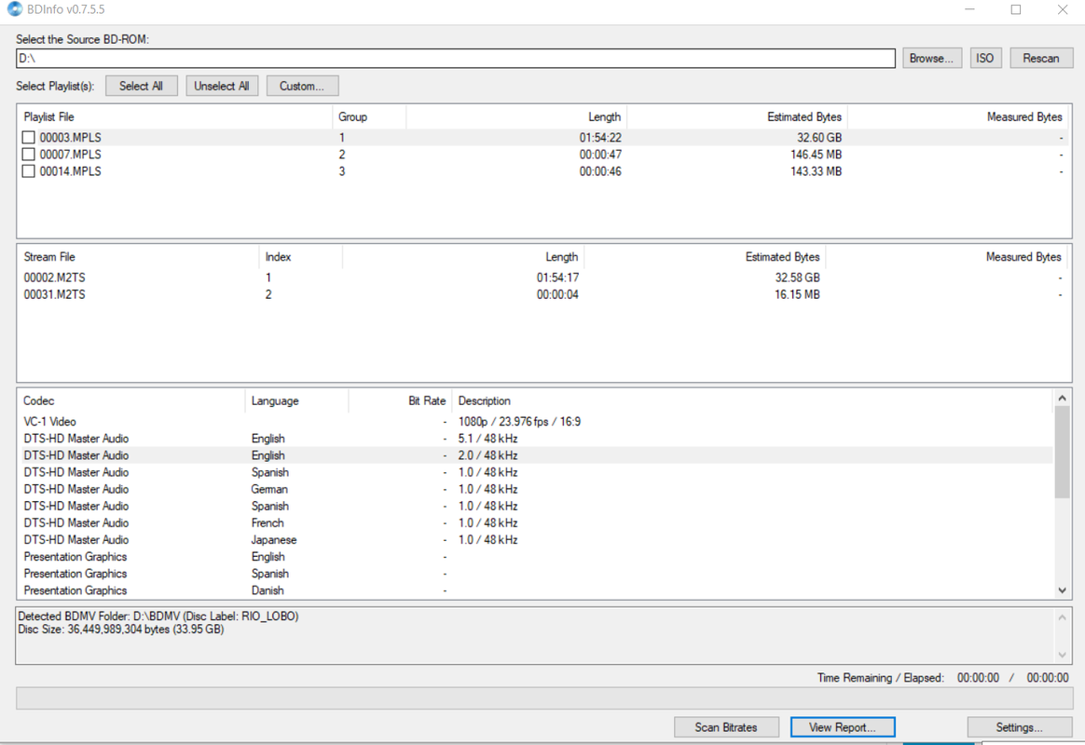
Task: Select the English Presentation Graphics row
Action: point(536,556)
